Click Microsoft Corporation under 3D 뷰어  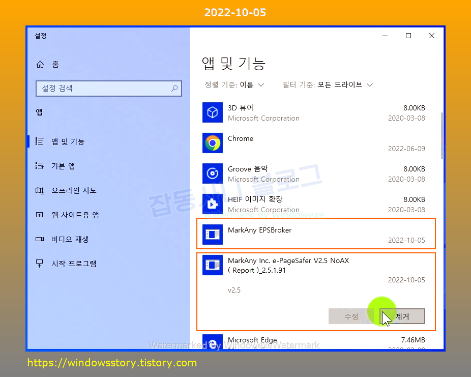[263, 119]
